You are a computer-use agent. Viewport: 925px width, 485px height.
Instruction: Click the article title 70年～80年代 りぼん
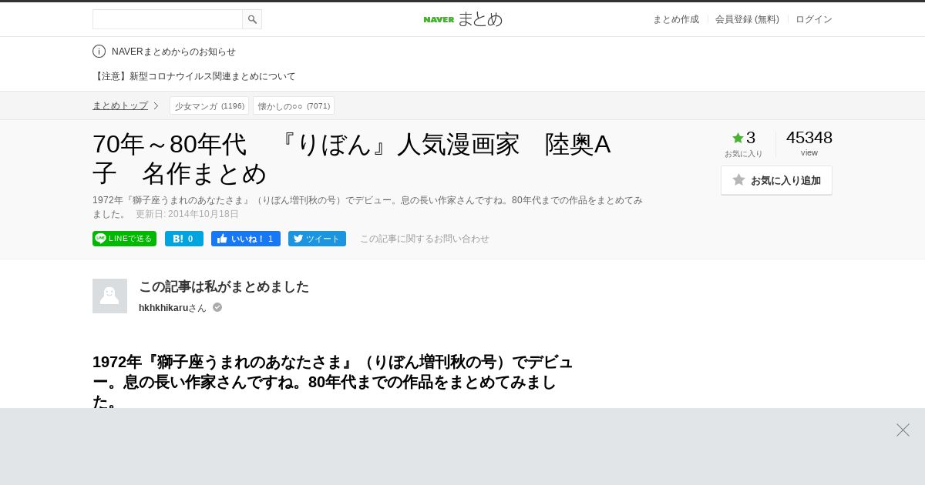(x=351, y=159)
